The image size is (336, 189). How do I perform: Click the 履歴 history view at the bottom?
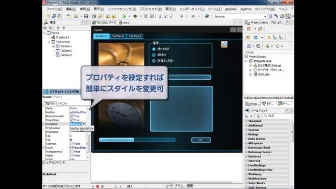click(x=190, y=186)
